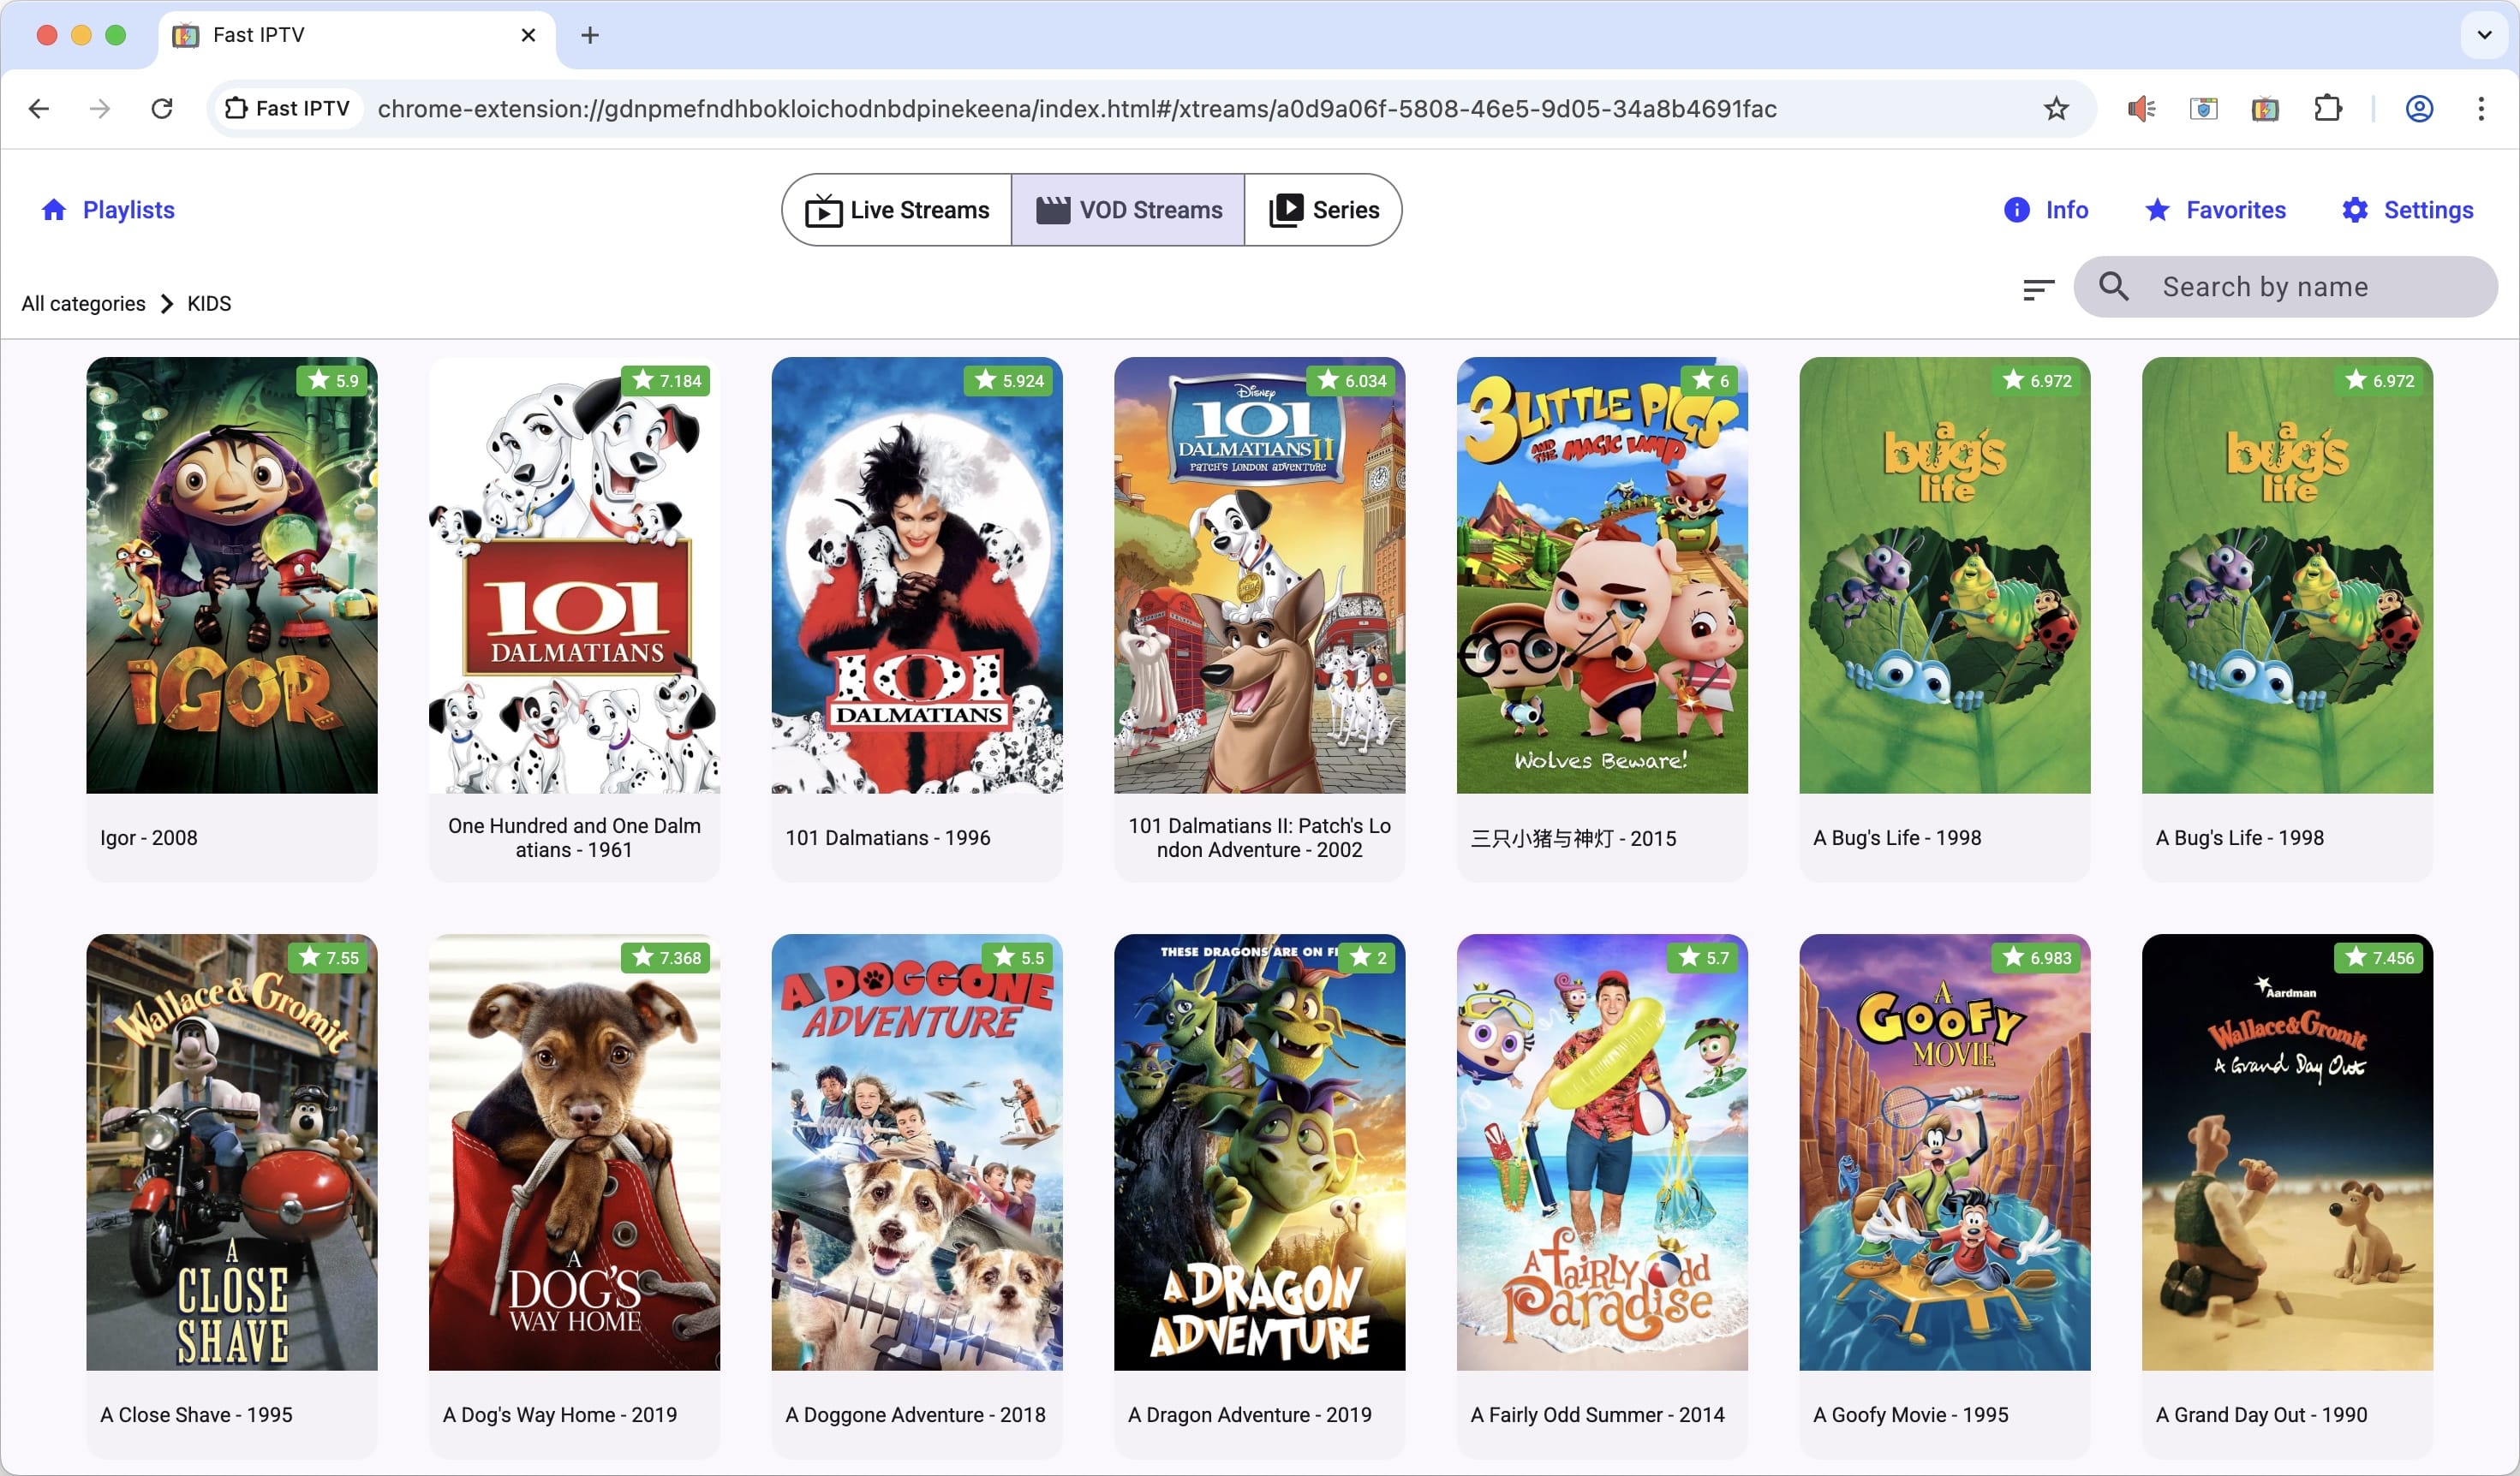Screen dimensions: 2520x1476
Task: Click the Favorites star icon
Action: coord(2158,210)
